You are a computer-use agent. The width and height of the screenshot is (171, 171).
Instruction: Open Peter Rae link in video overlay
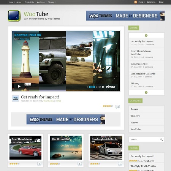click(x=24, y=39)
